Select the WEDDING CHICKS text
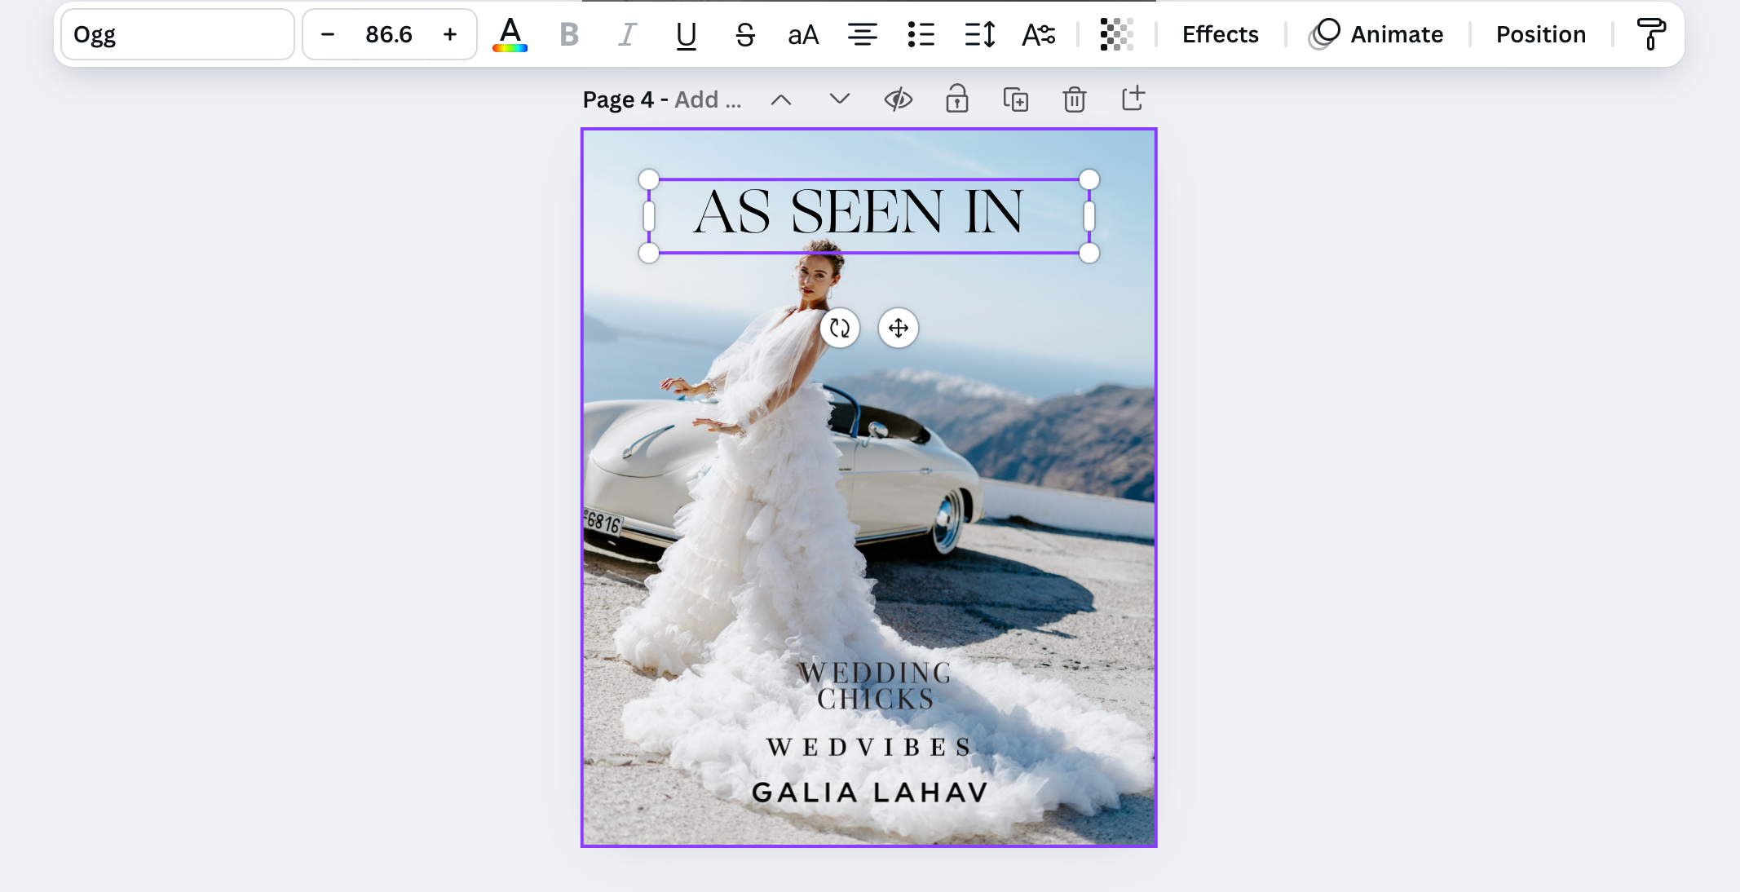 (875, 686)
